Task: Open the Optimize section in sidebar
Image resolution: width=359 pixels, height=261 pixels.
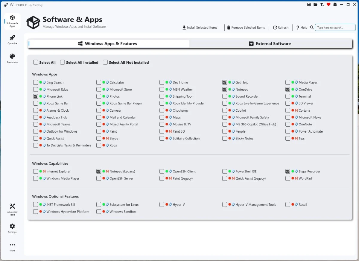Action: 12,40
